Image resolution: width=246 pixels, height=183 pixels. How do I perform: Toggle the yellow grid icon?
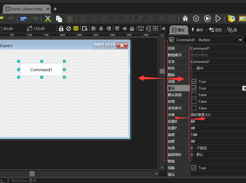coord(76,29)
